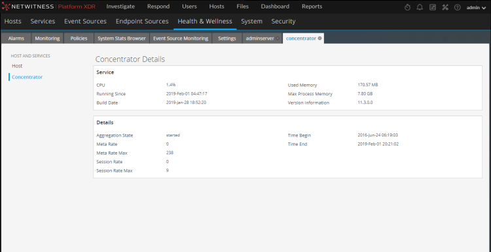Open the Respond menu

158,7
